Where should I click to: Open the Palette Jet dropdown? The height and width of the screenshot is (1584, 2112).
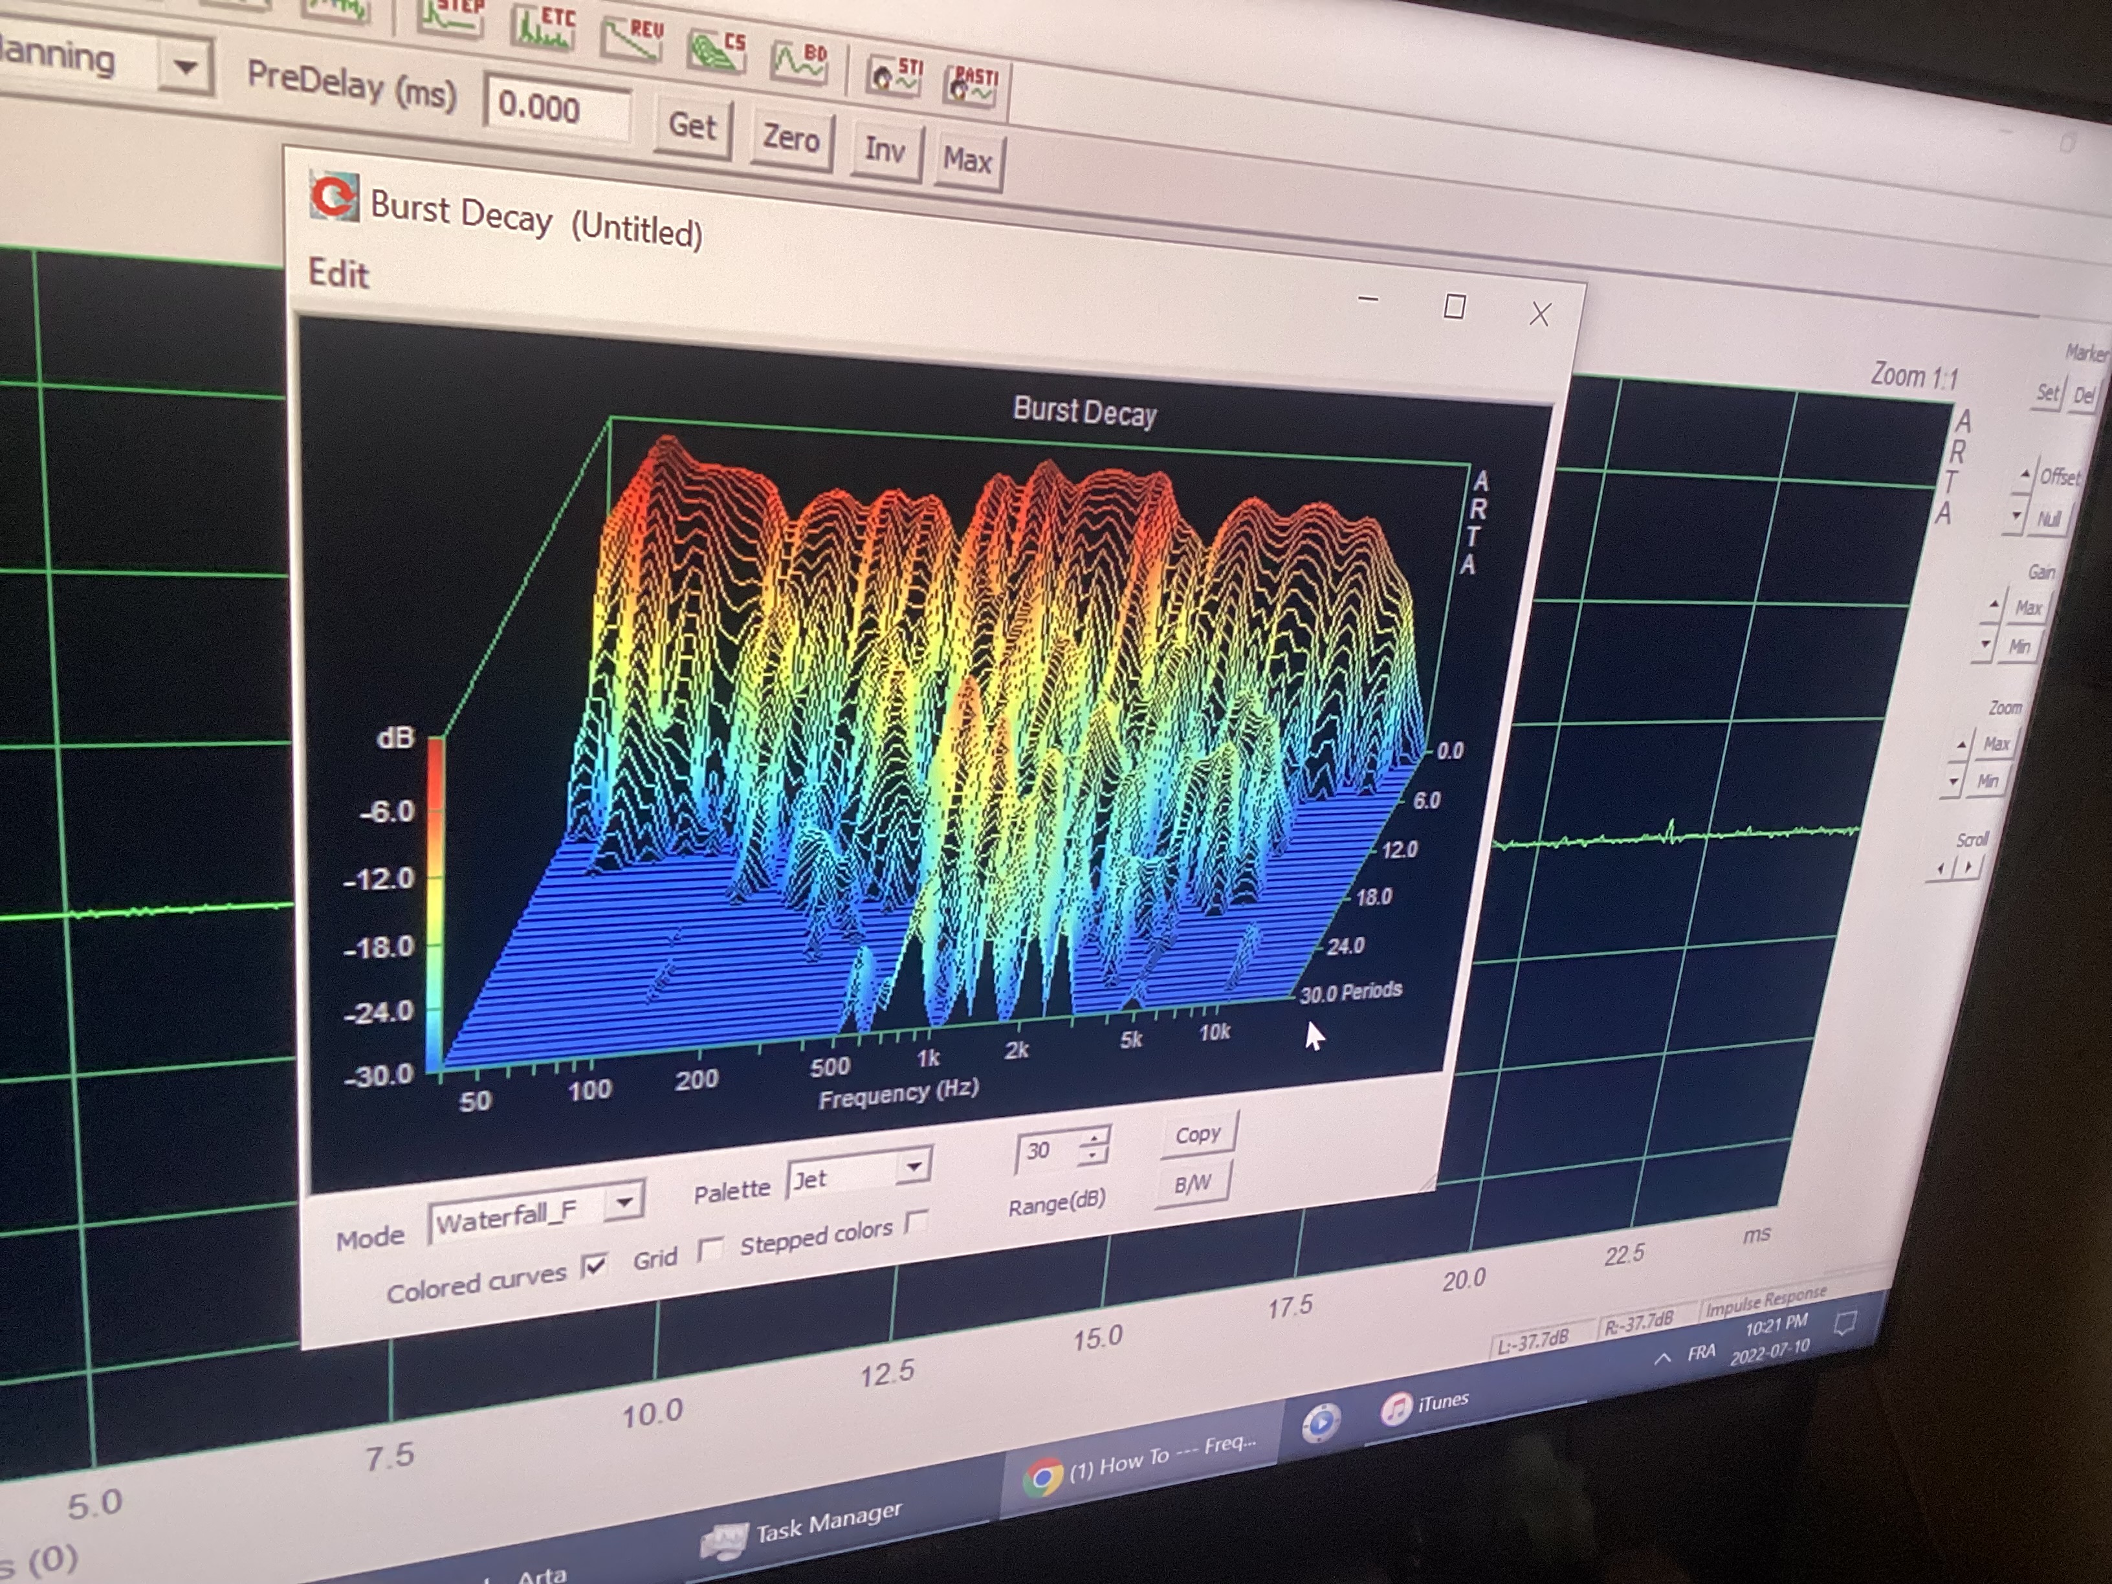[914, 1167]
